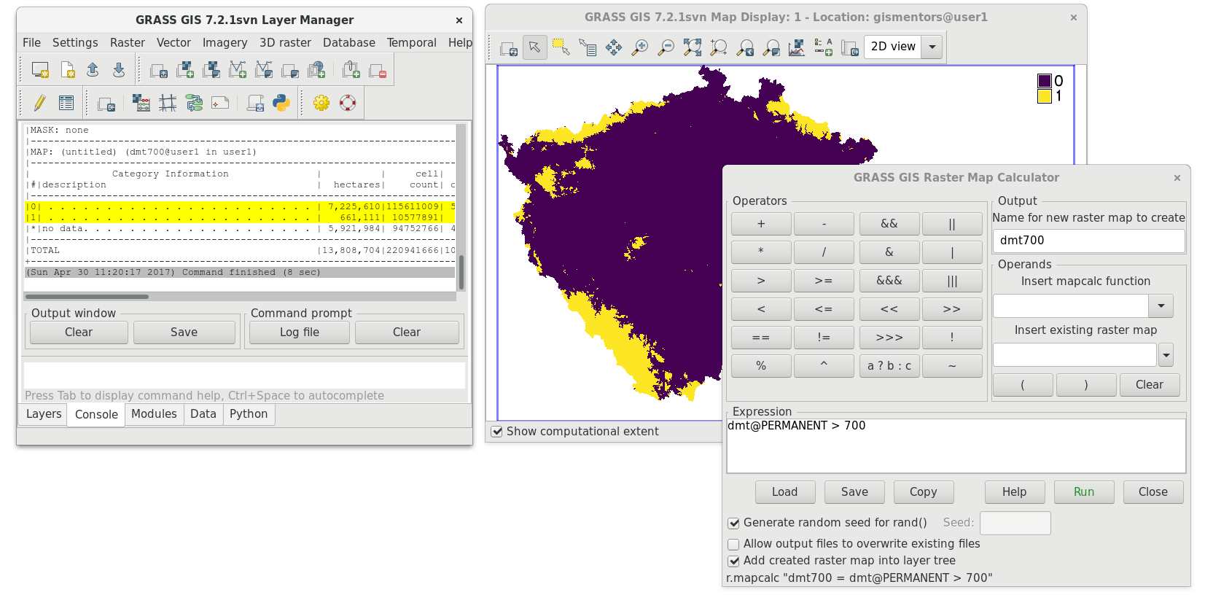Switch to the Modules tab
Image resolution: width=1205 pixels, height=595 pixels.
[154, 414]
